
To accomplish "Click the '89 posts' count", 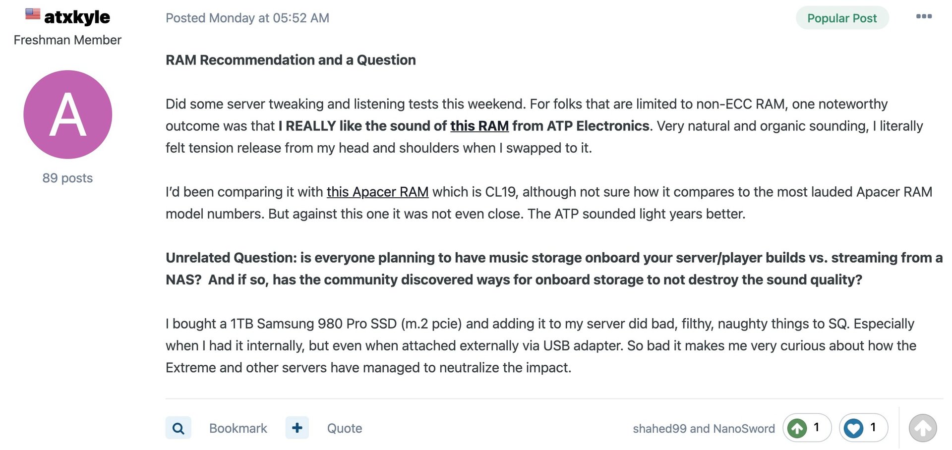I will [x=67, y=178].
